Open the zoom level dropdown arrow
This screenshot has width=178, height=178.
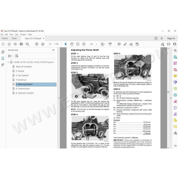(96, 44)
